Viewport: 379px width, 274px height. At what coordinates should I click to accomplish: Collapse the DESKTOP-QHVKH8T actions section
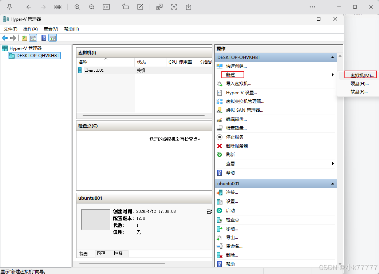click(x=332, y=57)
